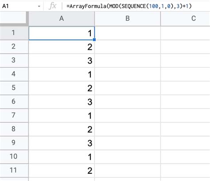Viewport: 210px width, 181px height.
Task: Click cell A1 containing 1
Action: [x=62, y=33]
